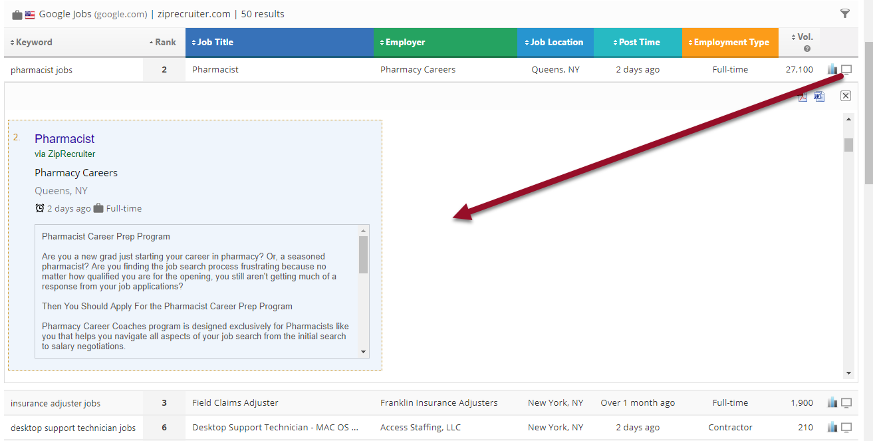Click the Contractor employment type cell
Viewport: 873px width, 441px height.
click(730, 427)
